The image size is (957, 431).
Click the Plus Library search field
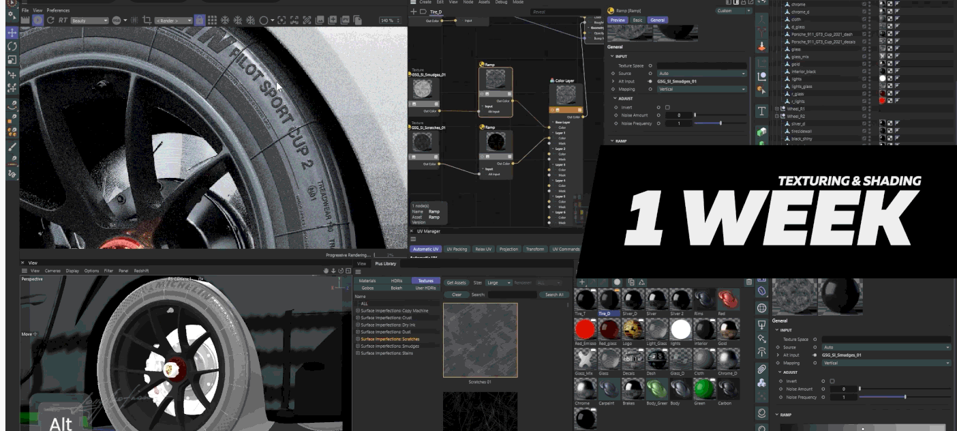[512, 295]
